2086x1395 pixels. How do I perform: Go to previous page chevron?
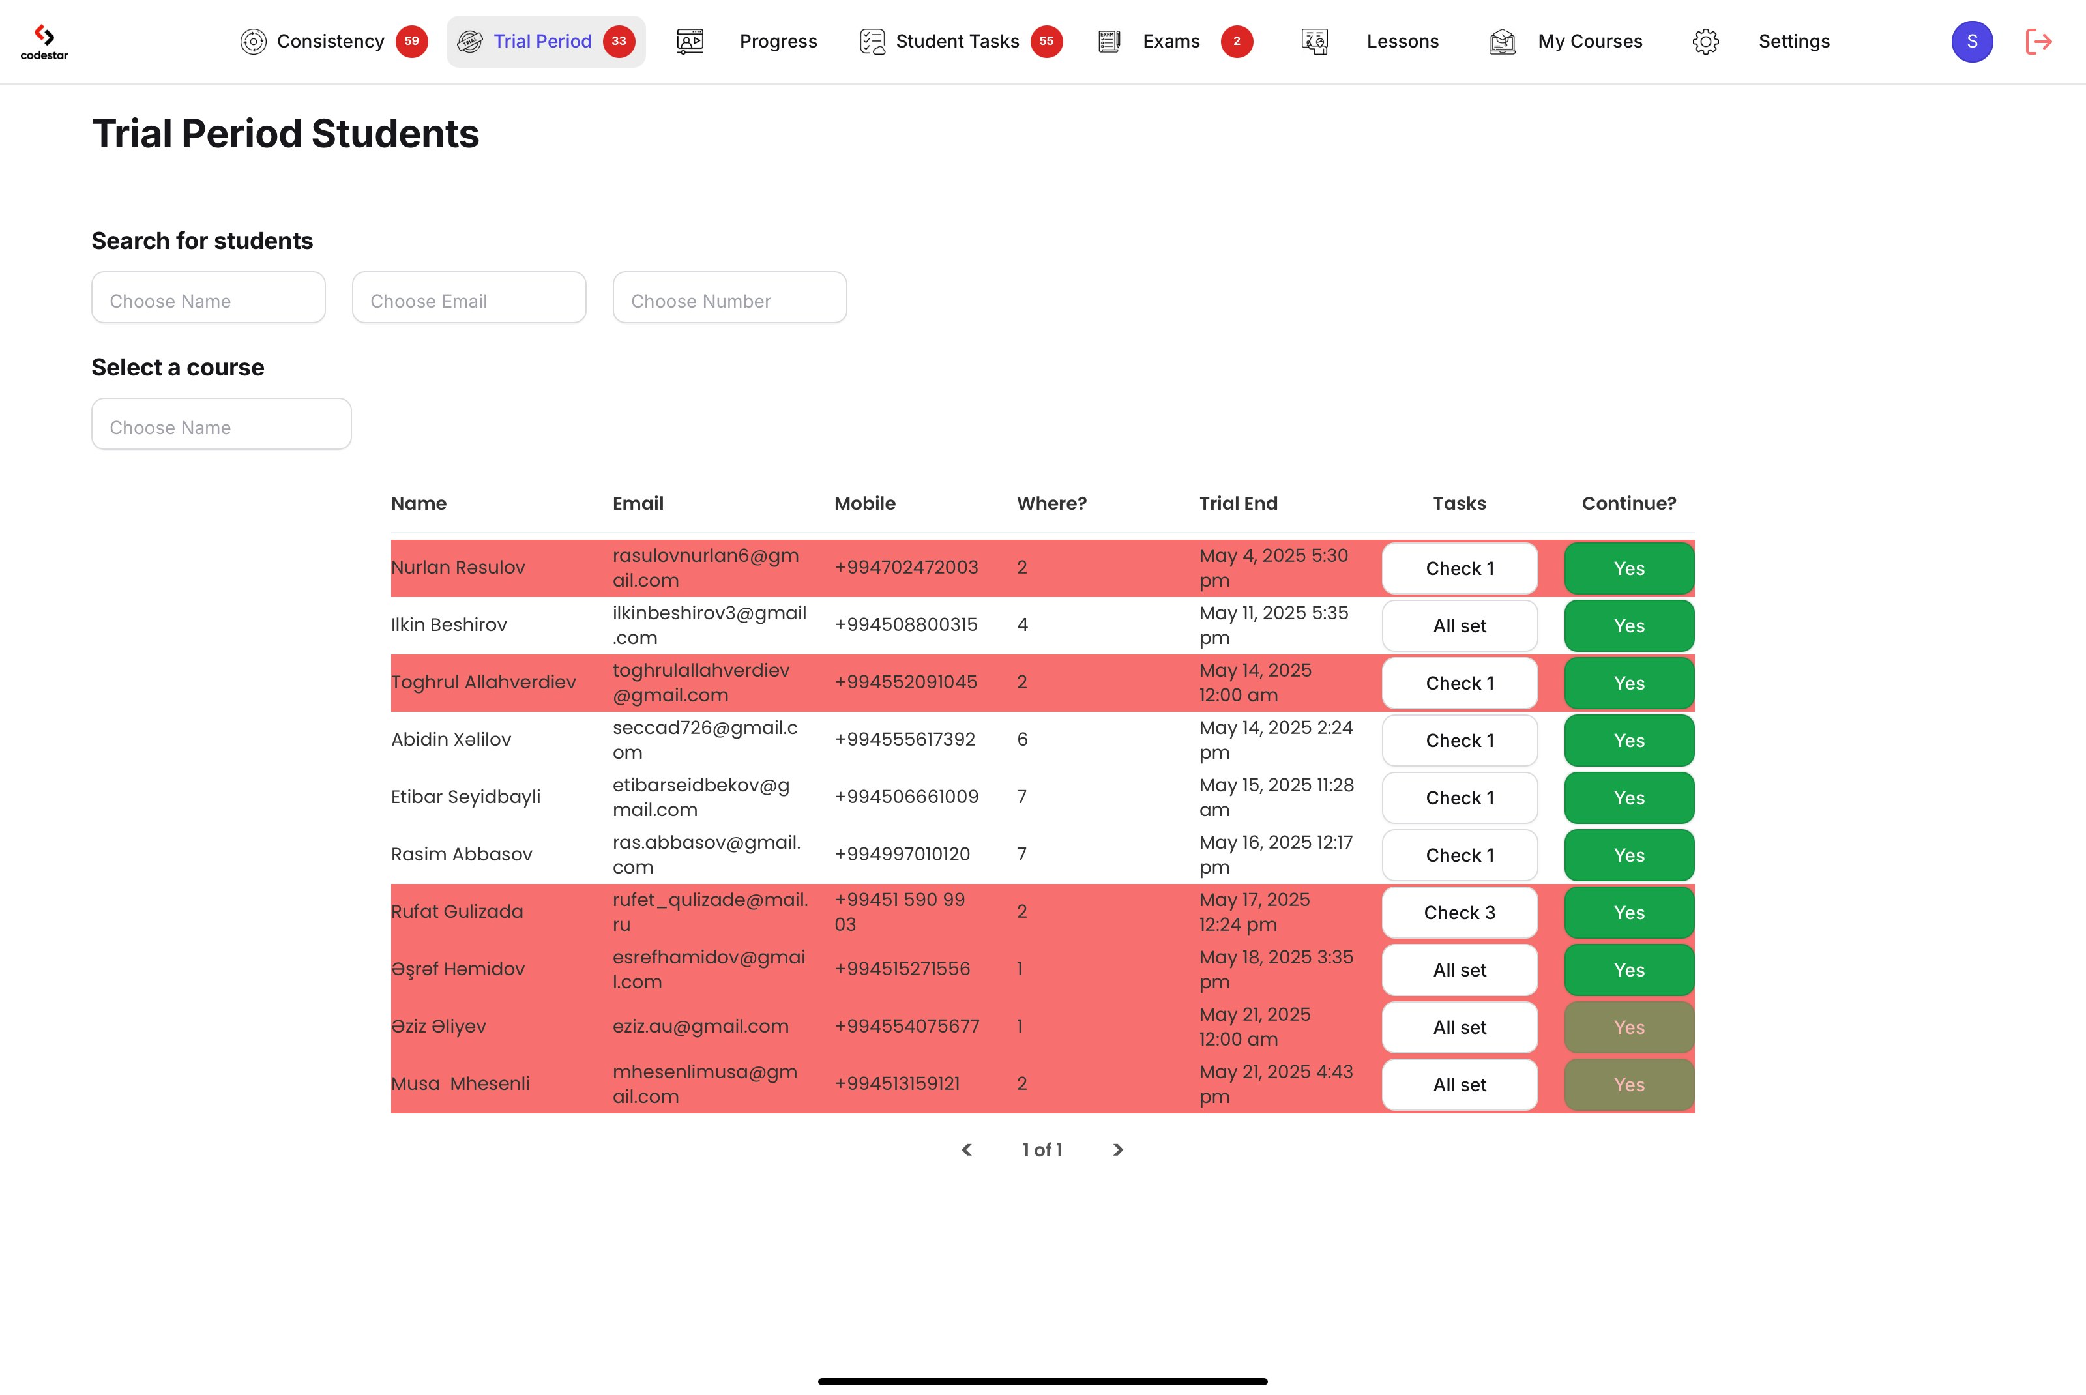[x=967, y=1151]
